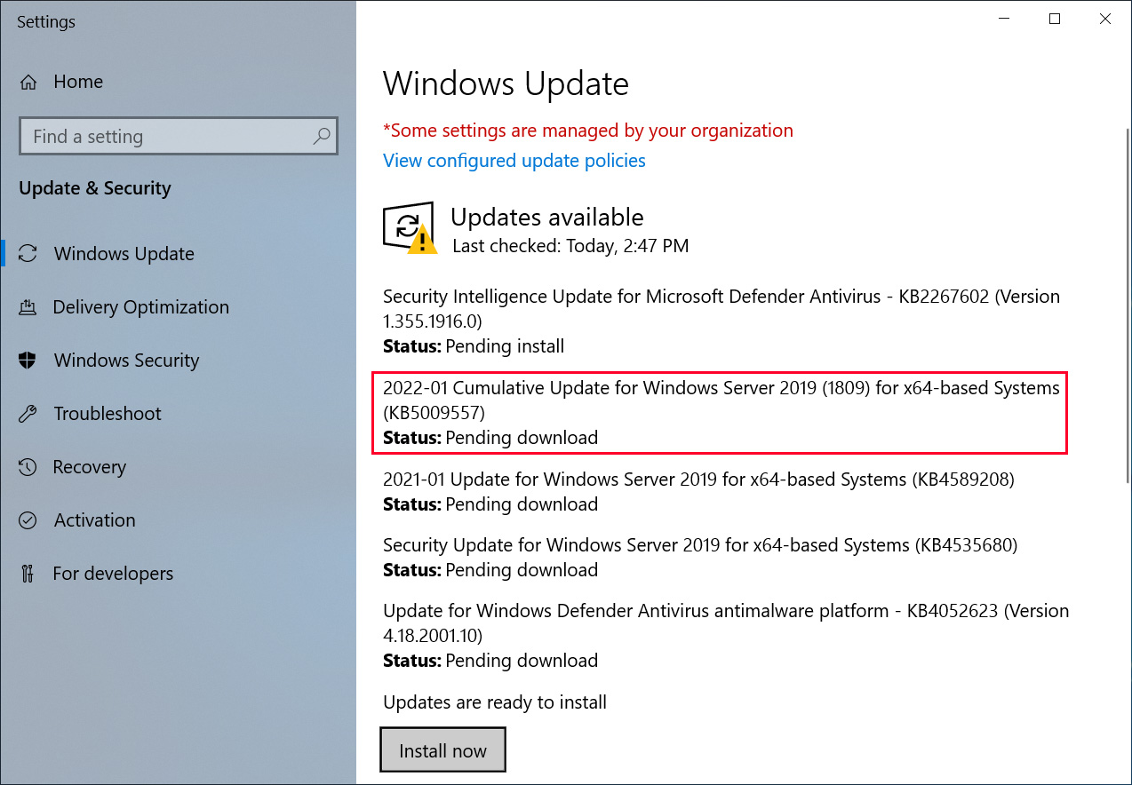Click the Install now button

point(442,749)
